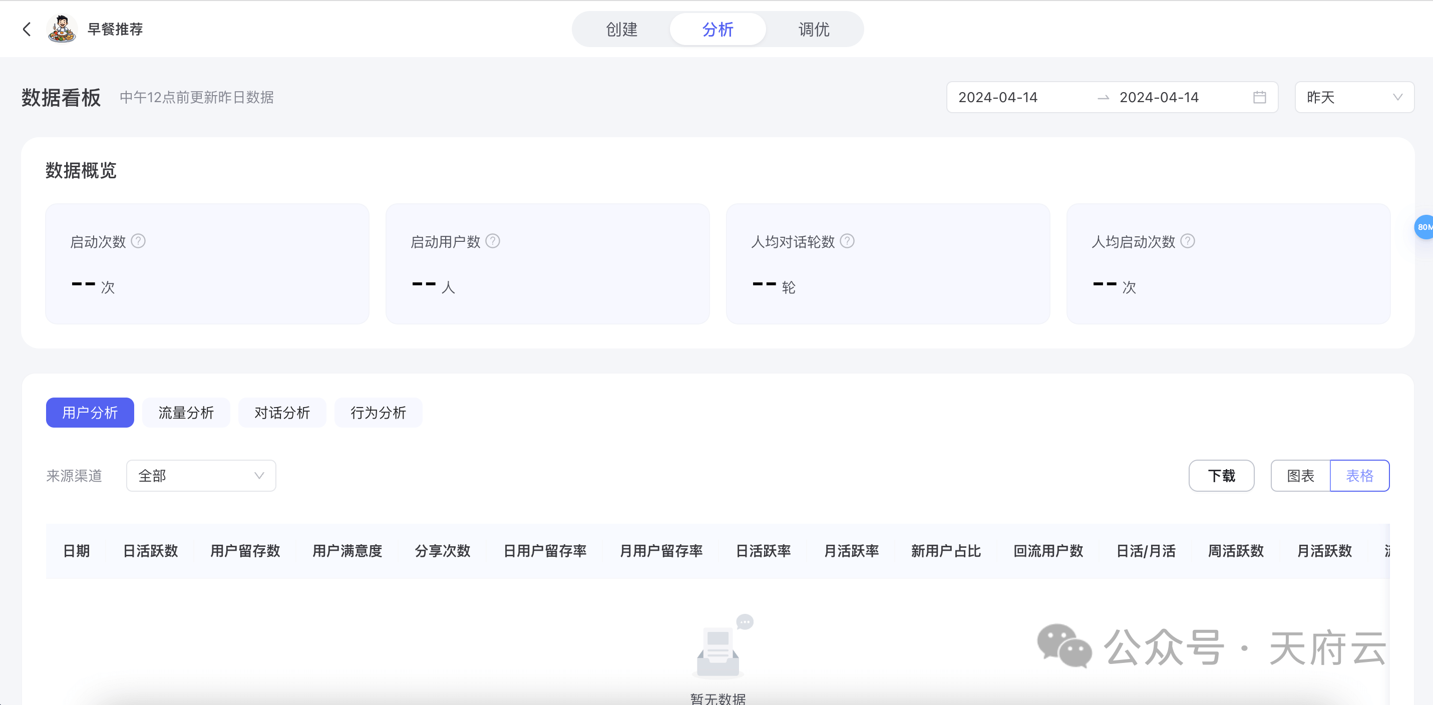This screenshot has height=705, width=1433.
Task: Click the blue 80M floating badge
Action: coord(1424,227)
